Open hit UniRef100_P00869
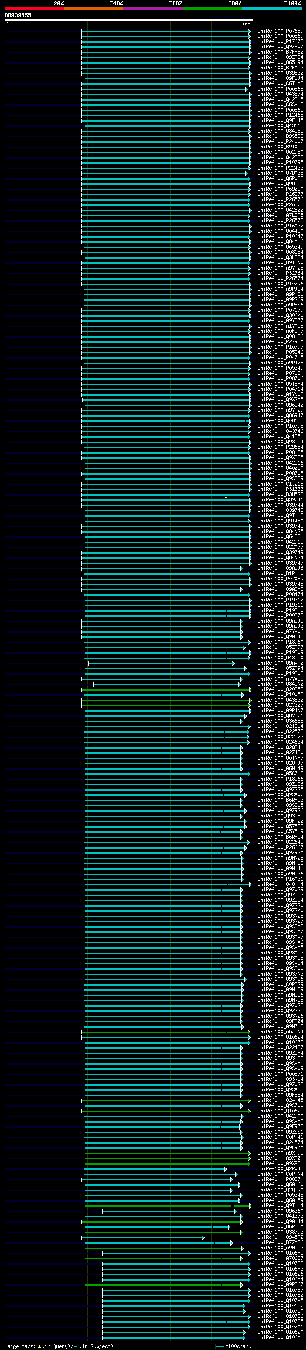Screen dimensions: 306x1350 coord(280,36)
